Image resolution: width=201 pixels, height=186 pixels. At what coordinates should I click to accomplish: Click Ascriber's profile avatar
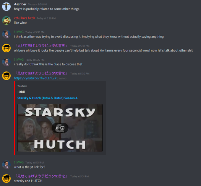point(6,6)
